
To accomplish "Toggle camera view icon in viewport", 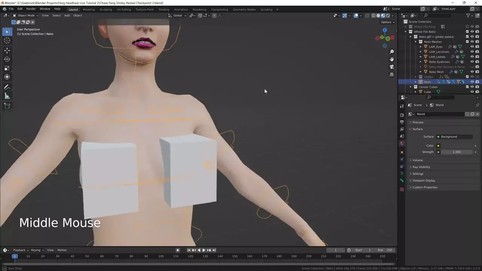I will click(392, 67).
